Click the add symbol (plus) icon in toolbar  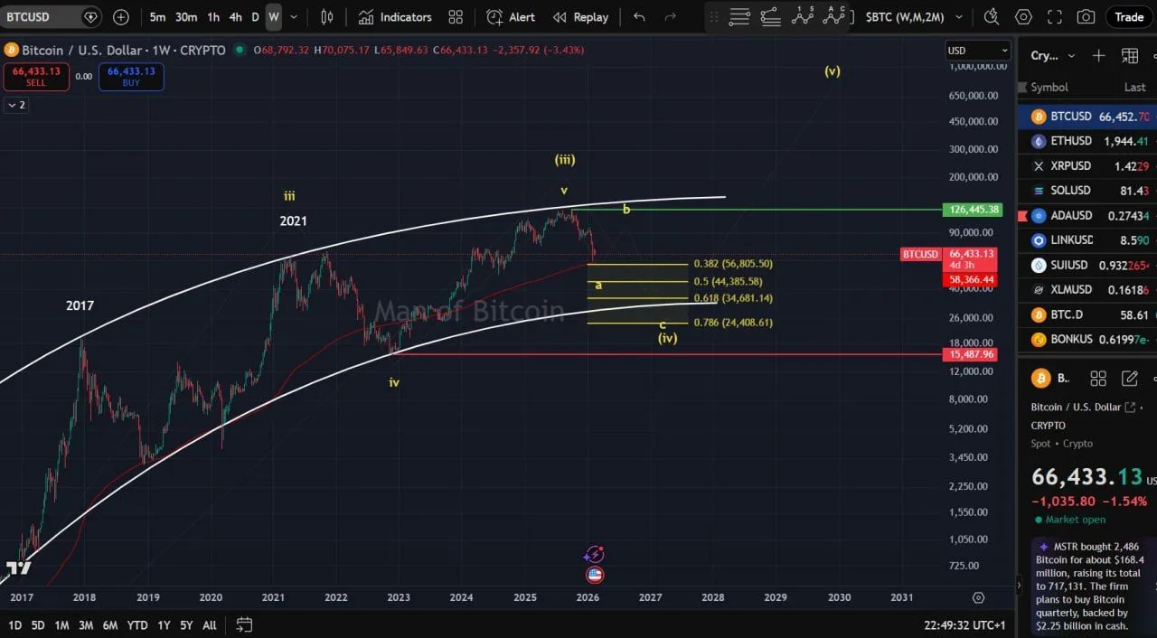click(x=121, y=17)
